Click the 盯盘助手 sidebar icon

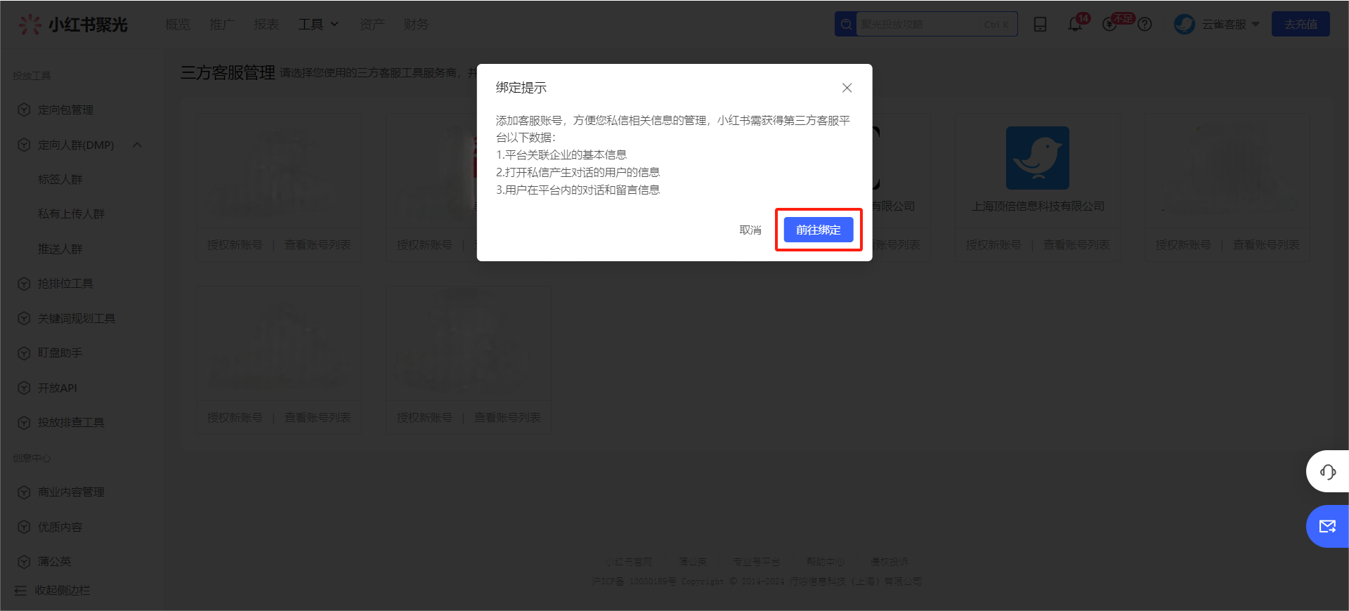(x=24, y=353)
